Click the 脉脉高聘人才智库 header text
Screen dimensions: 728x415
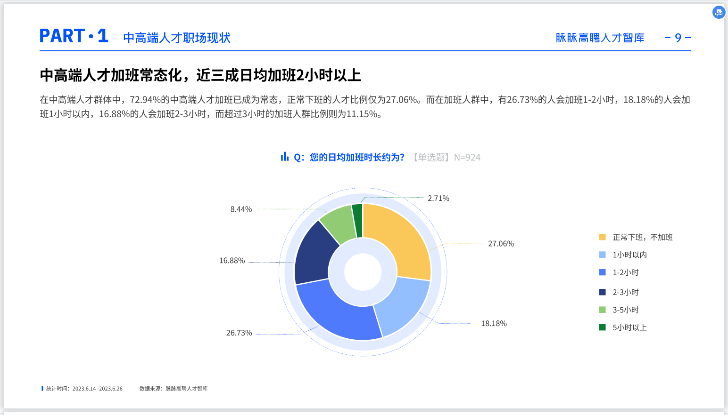point(600,38)
